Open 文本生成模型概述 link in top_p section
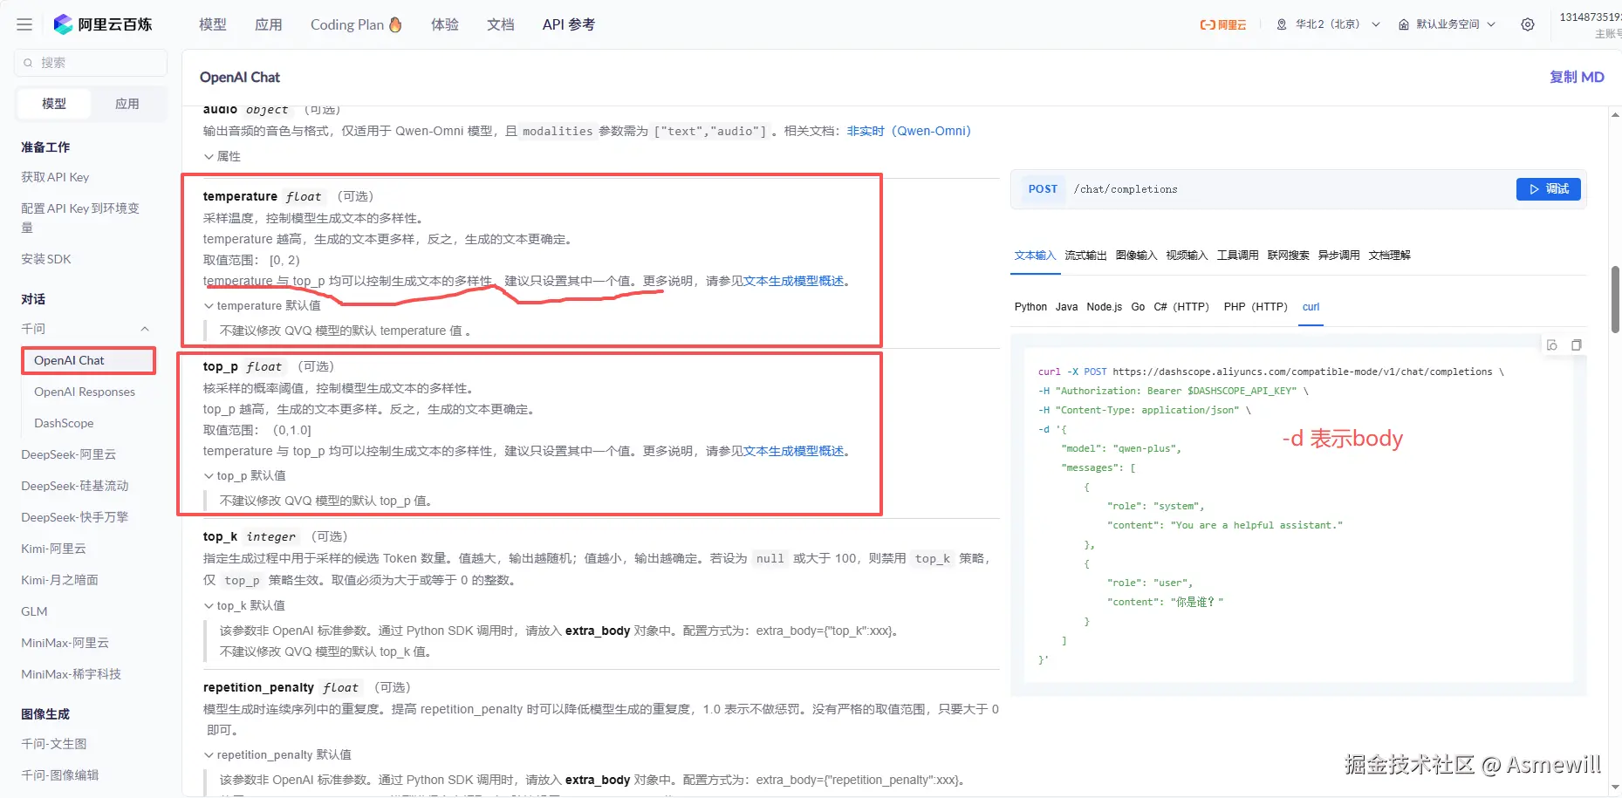The image size is (1622, 798). tap(794, 451)
